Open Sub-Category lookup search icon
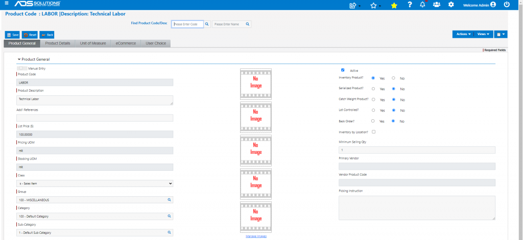The image size is (523, 240). [x=169, y=232]
